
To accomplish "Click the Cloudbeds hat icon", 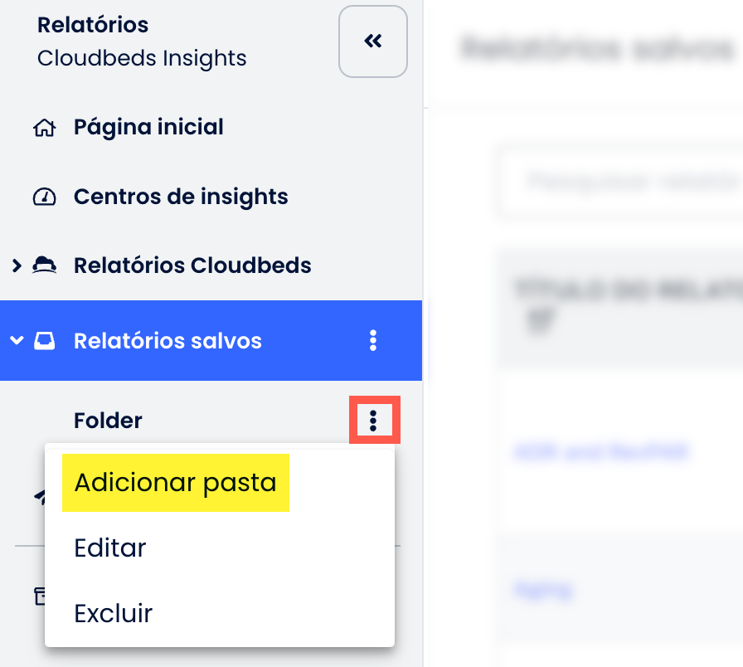I will click(44, 265).
